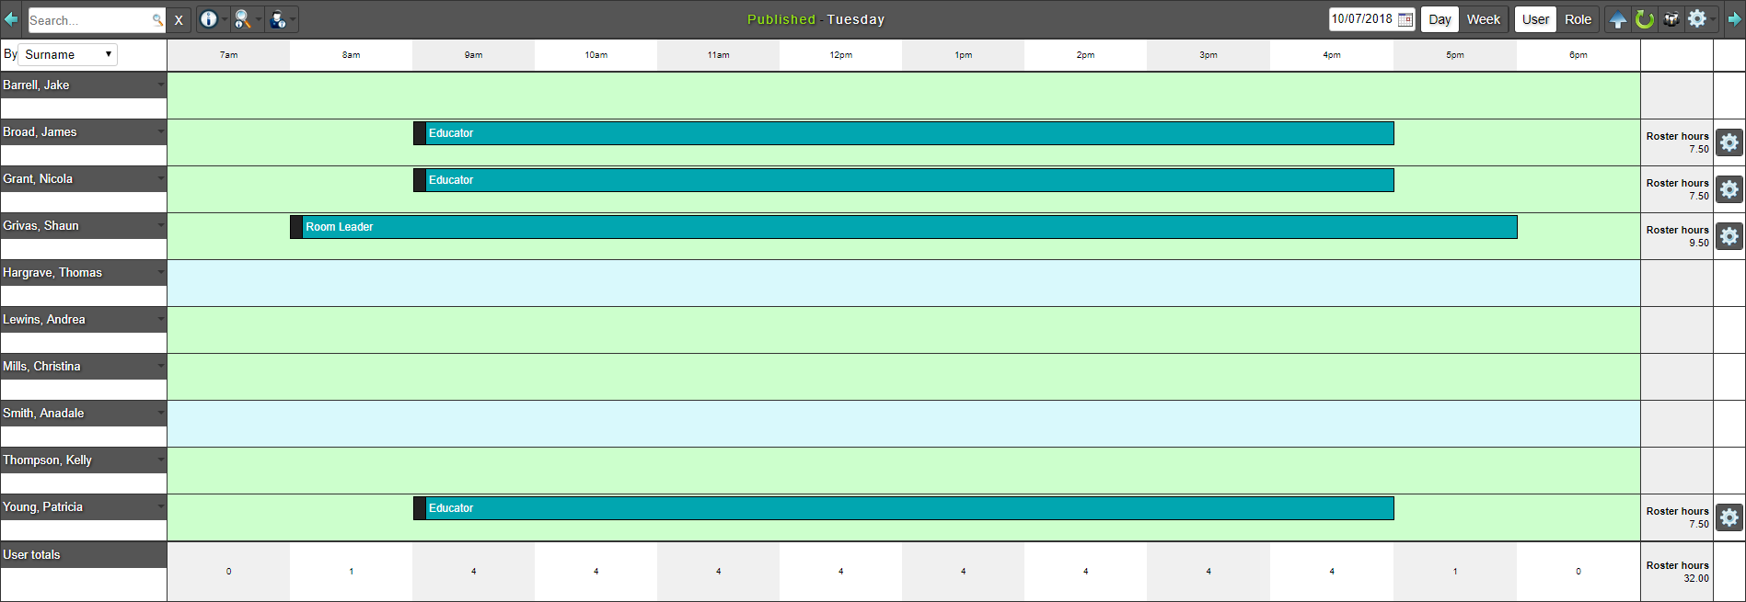The width and height of the screenshot is (1746, 602).
Task: Click Shaun's Room Leader shift bar
Action: tap(902, 227)
